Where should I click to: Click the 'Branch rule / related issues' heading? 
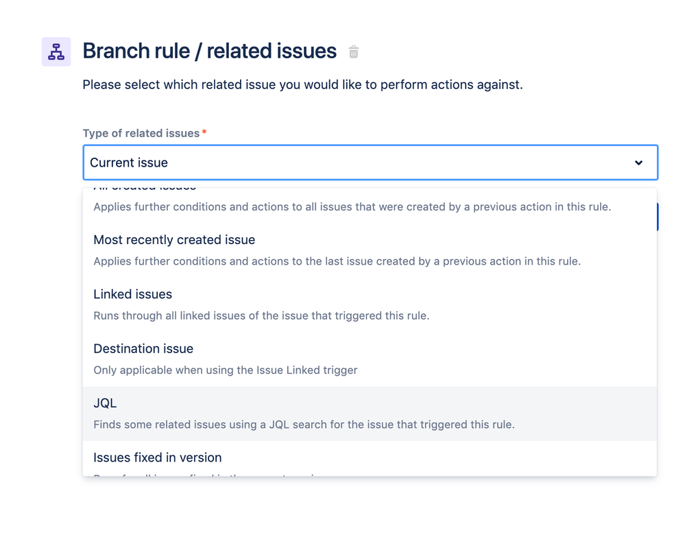(x=209, y=51)
